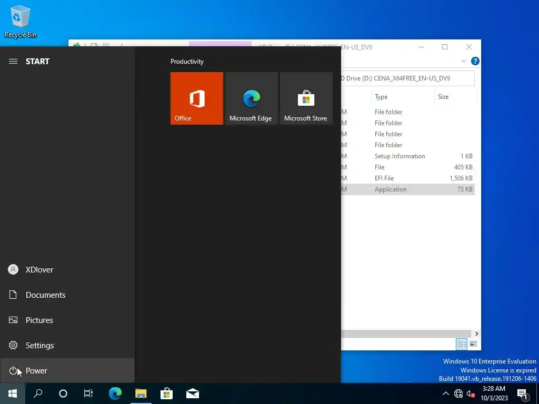Click Explorer horizontal scrollbar right arrow
Viewport: 539px width, 404px height.
476,334
